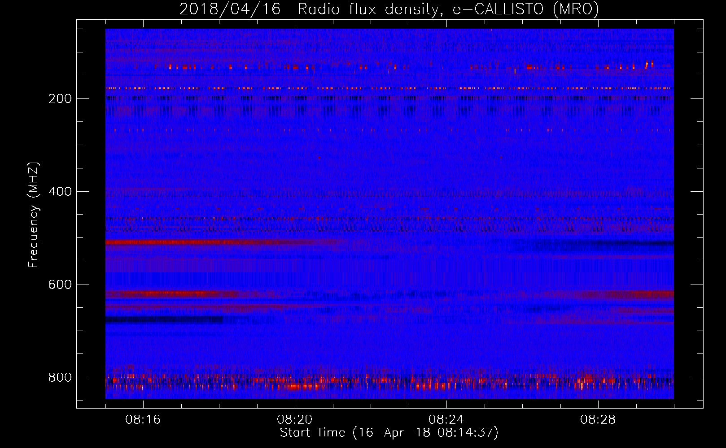Click the plot title "Radio flux density, e-CALLISTO (MRO)"
The width and height of the screenshot is (726, 448).
[448, 9]
